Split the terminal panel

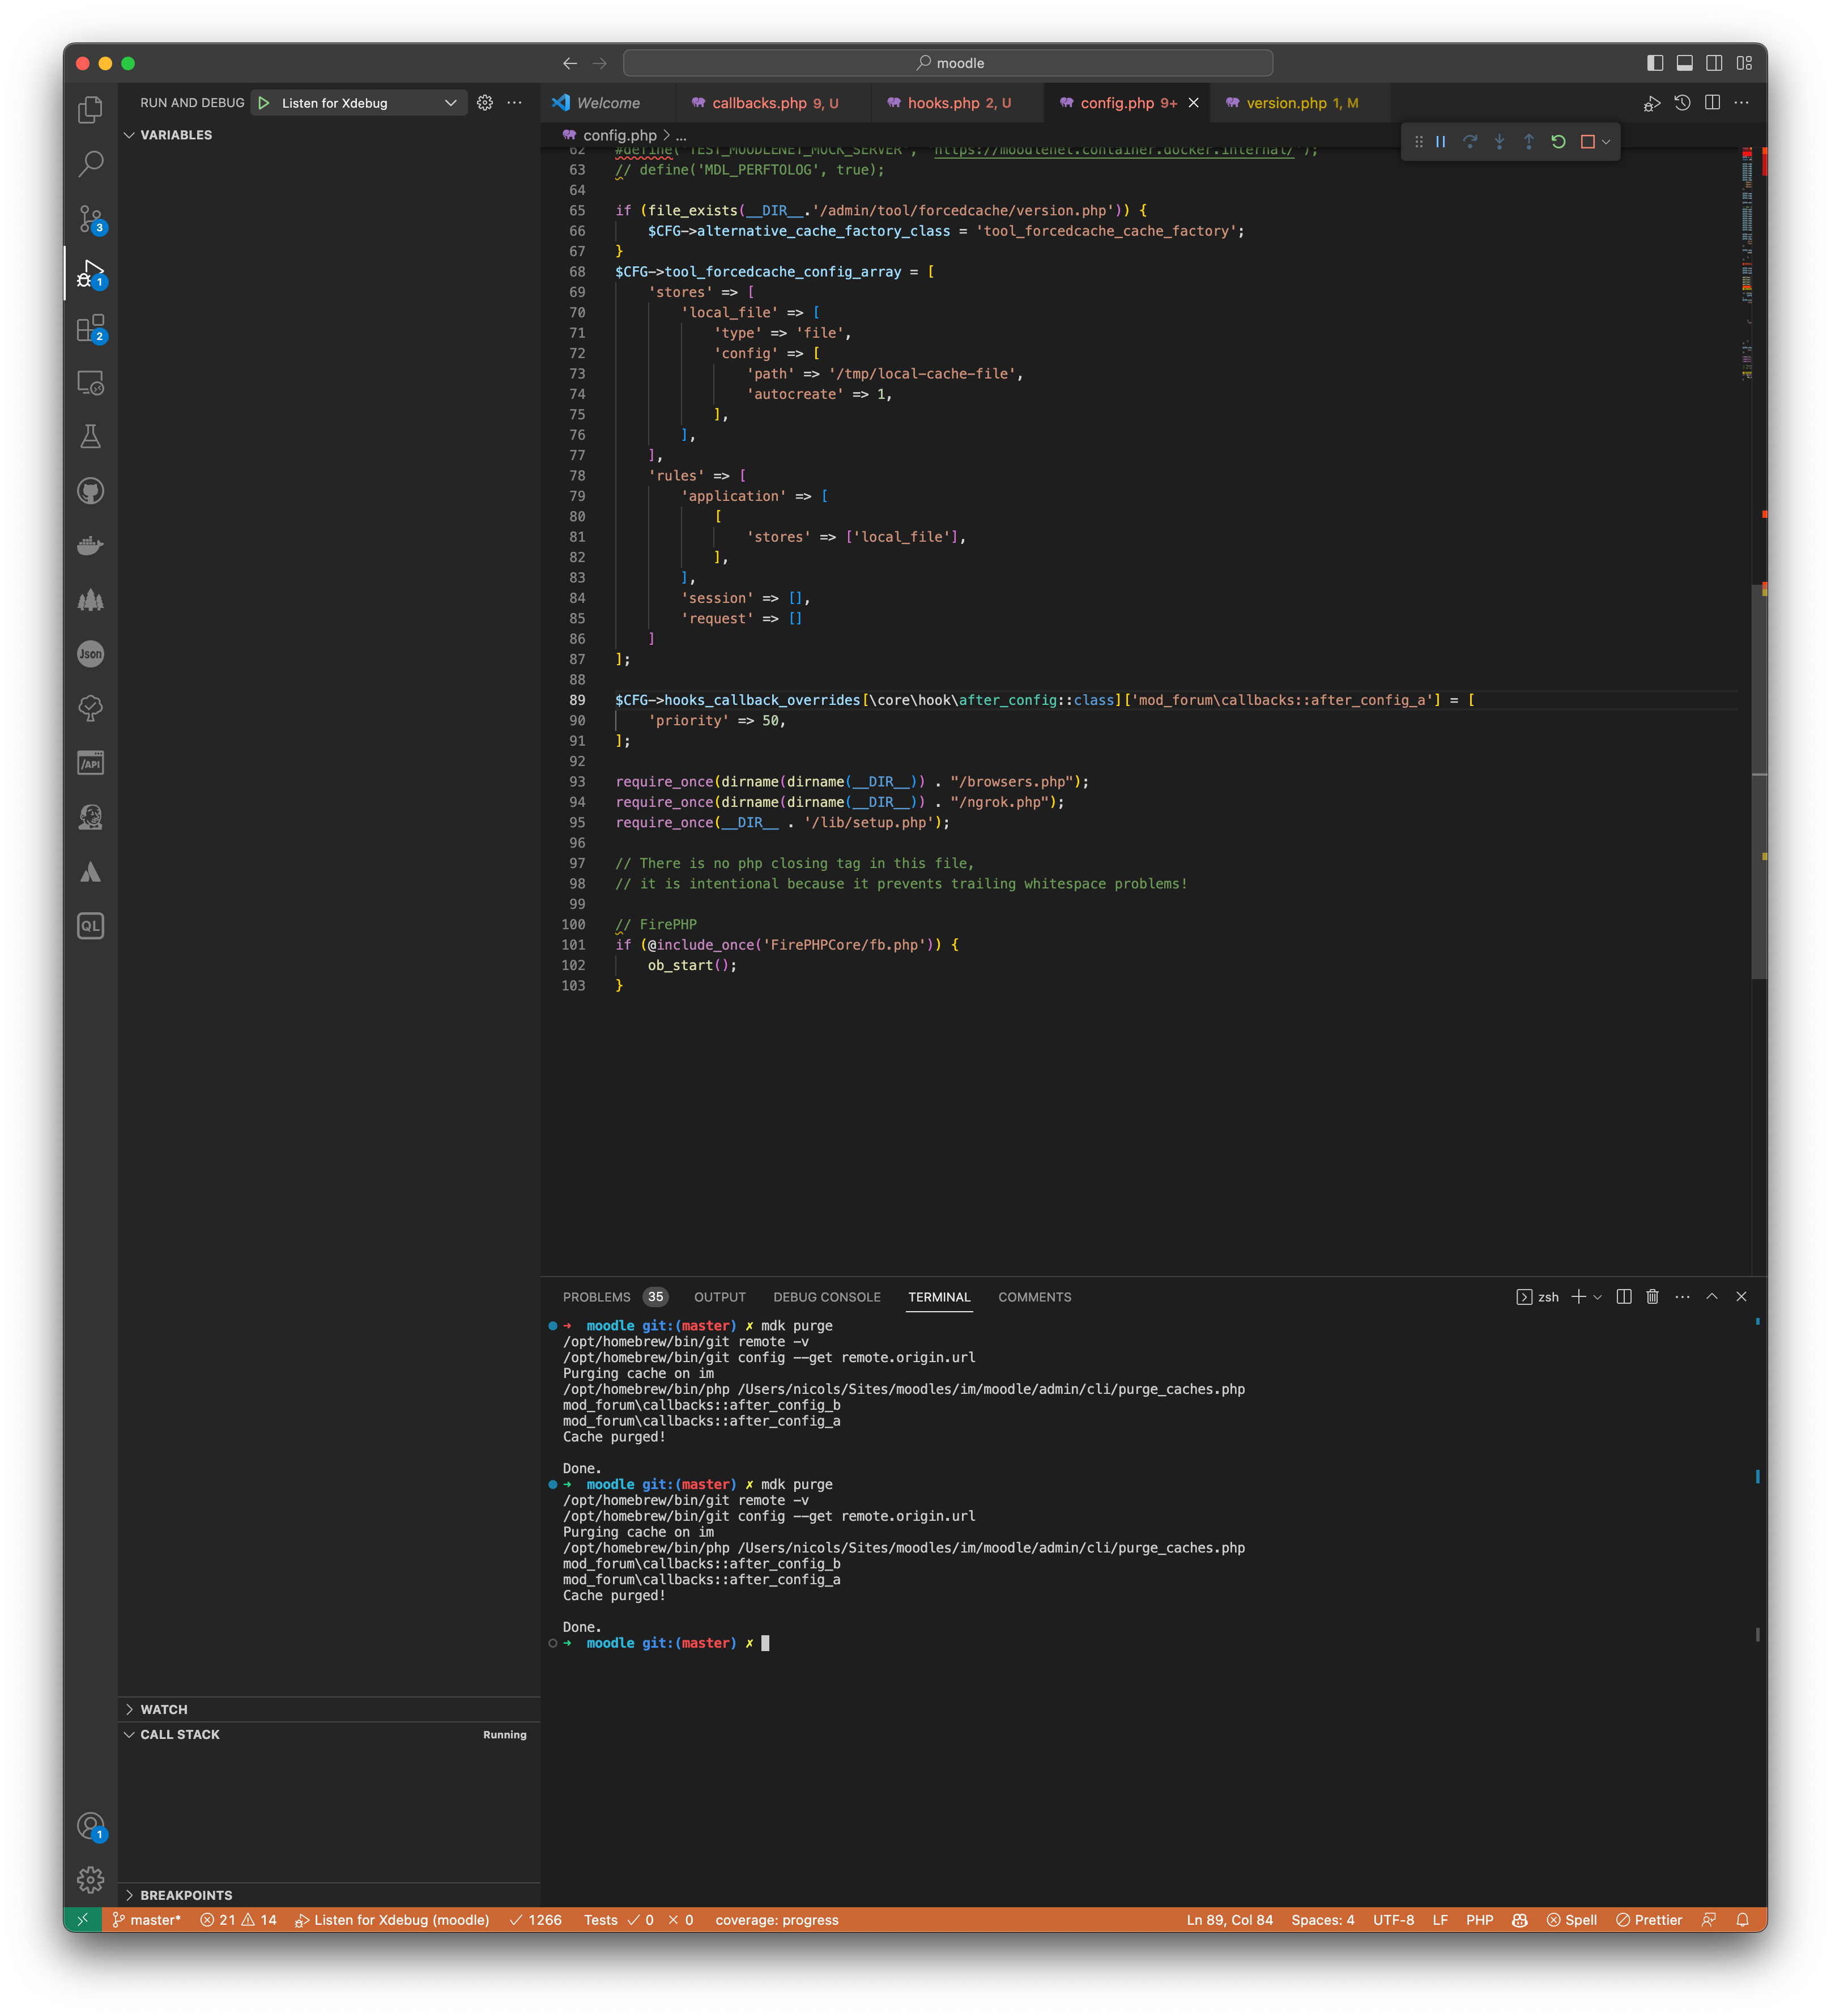click(1624, 1297)
